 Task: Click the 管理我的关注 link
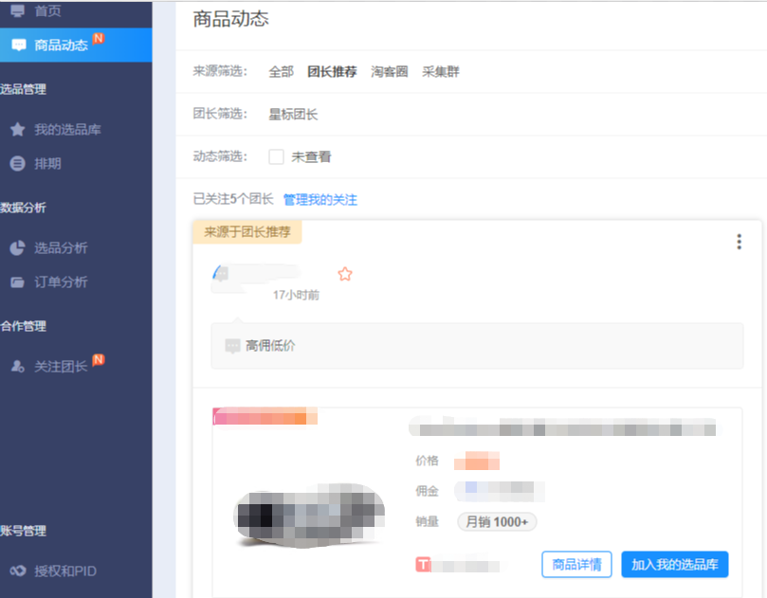(x=320, y=200)
